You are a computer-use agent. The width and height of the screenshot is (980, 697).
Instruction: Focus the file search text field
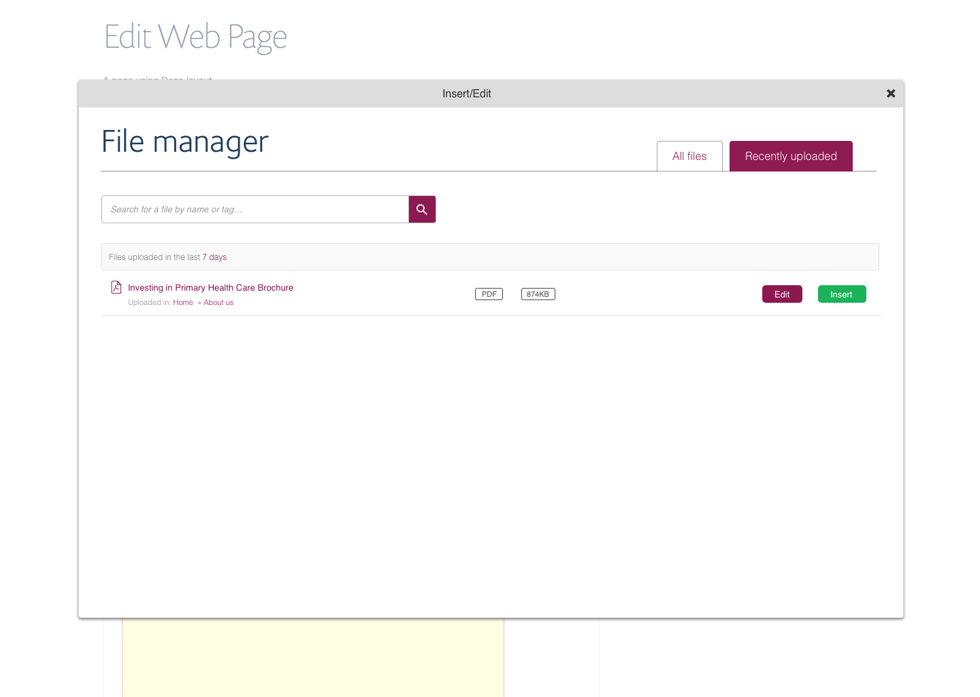[255, 210]
